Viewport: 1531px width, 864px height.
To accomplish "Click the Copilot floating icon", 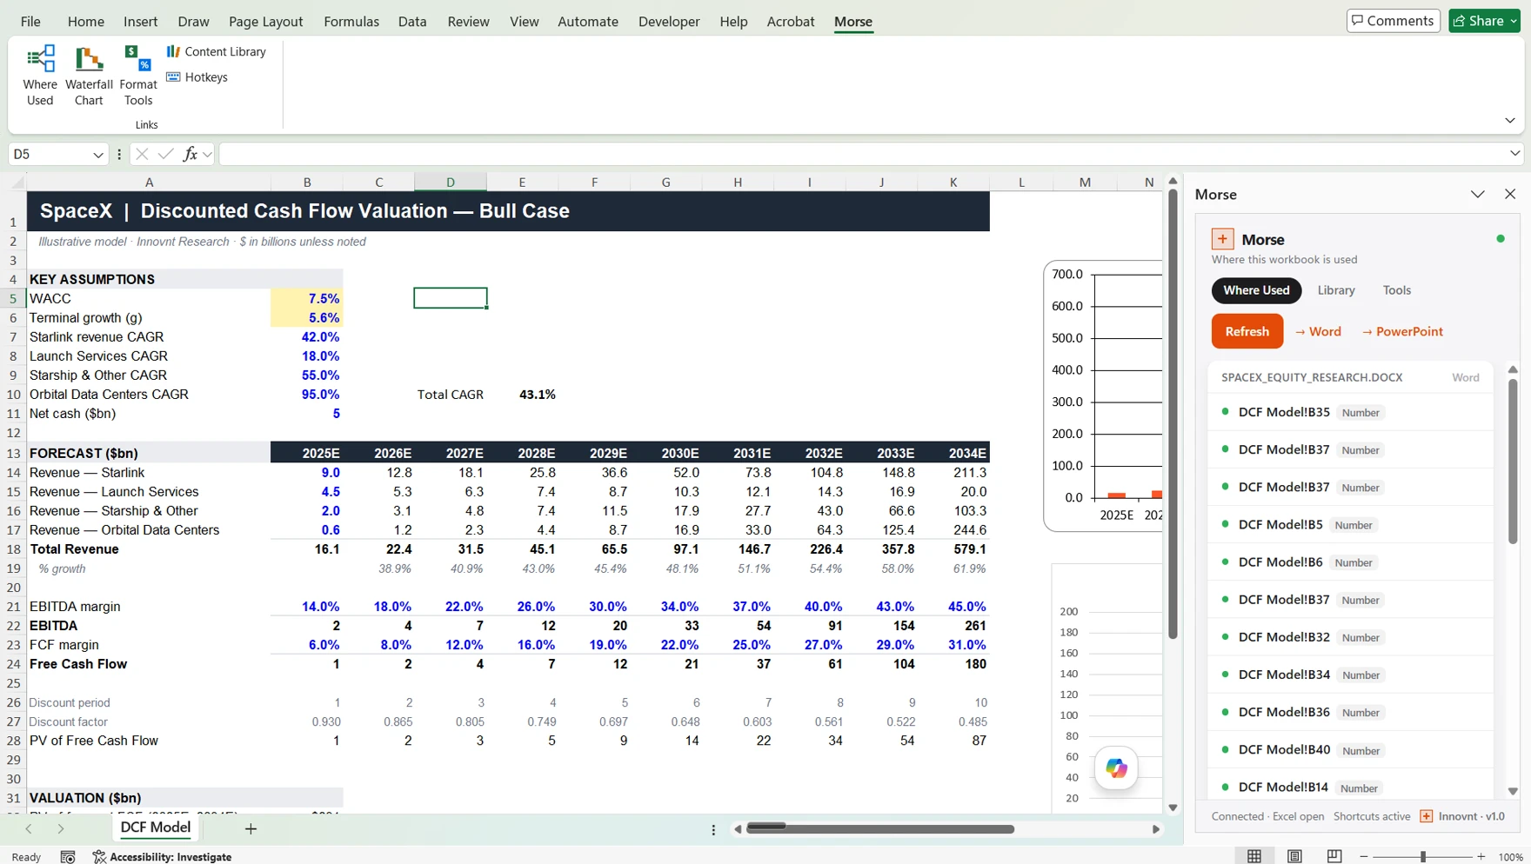I will coord(1116,768).
